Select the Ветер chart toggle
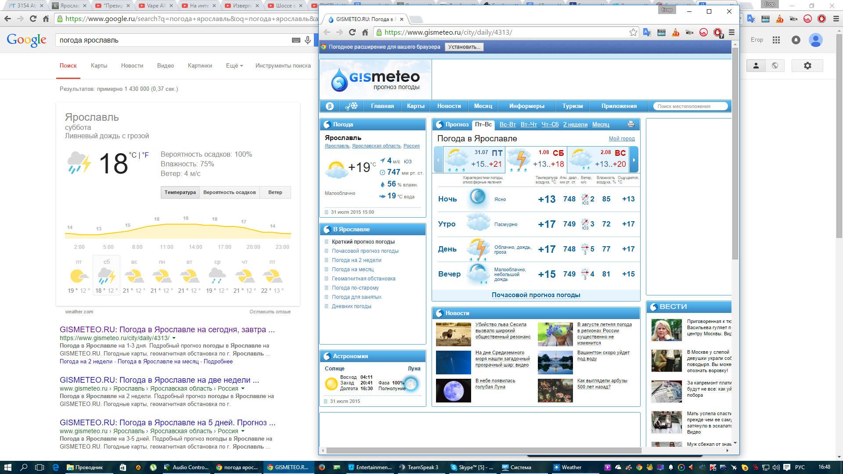Image resolution: width=843 pixels, height=474 pixels. coord(275,192)
